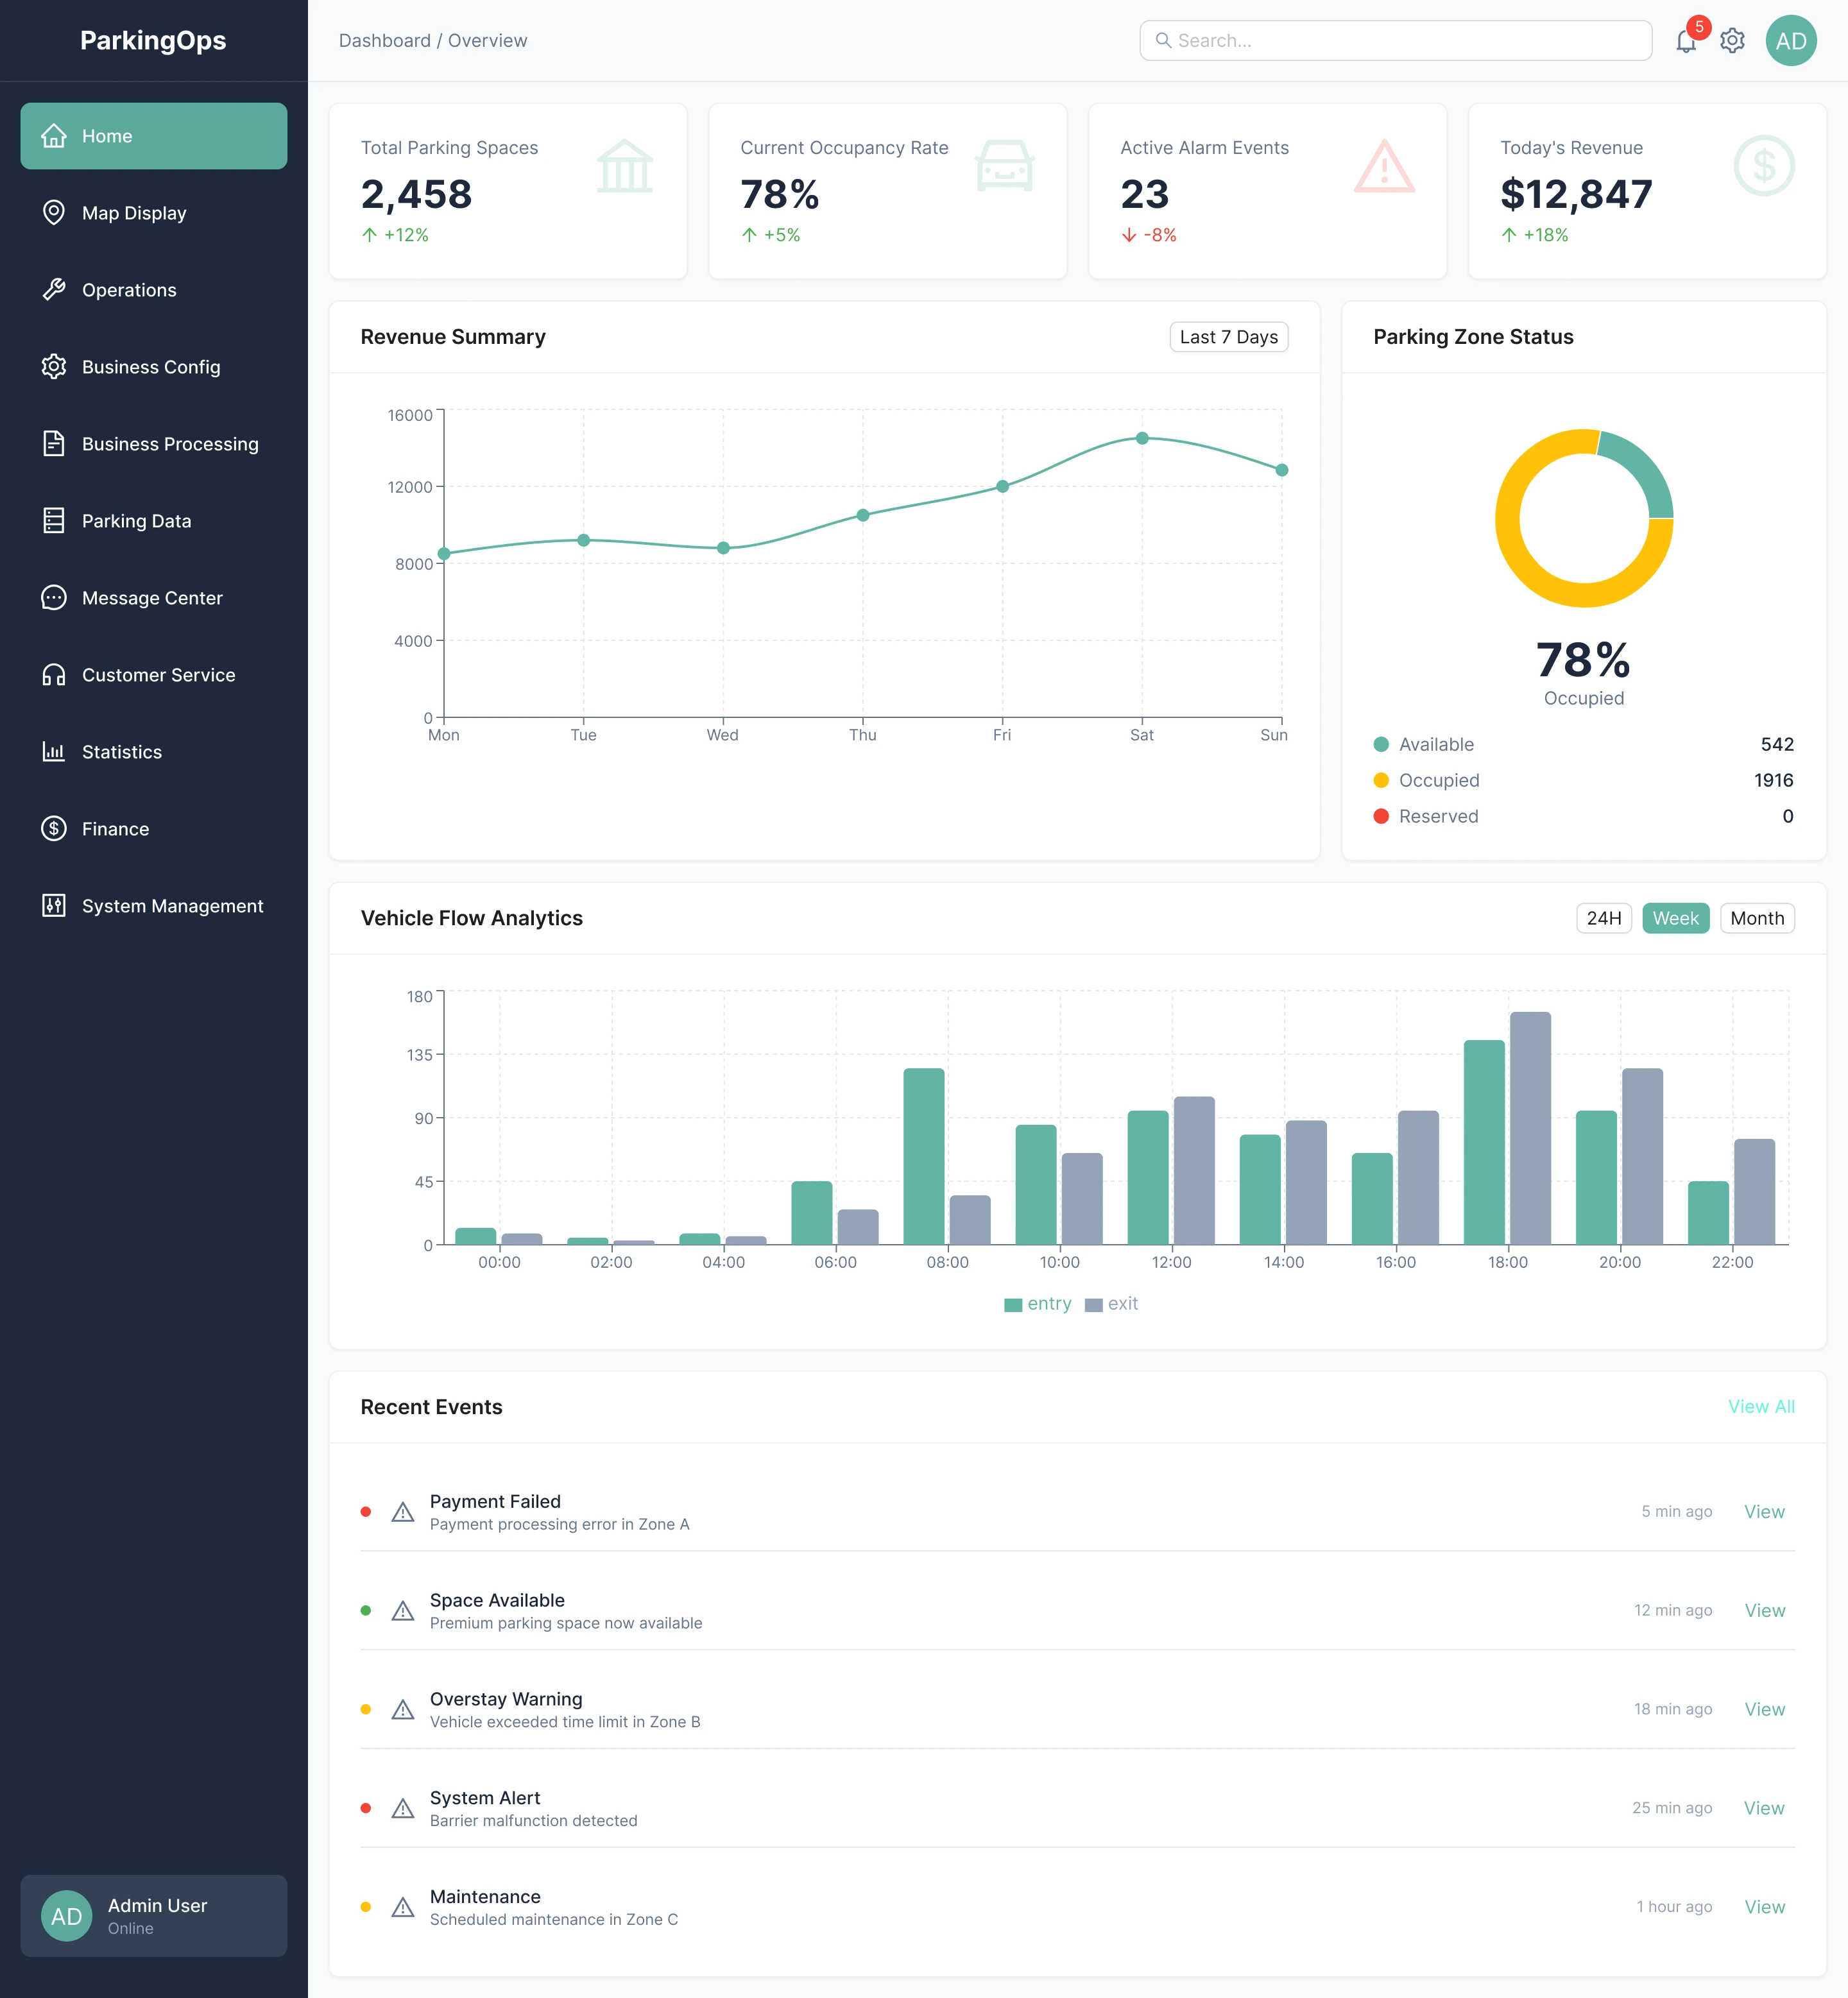Click the Customer Service headset icon
This screenshot has height=1998, width=1848.
coord(54,675)
